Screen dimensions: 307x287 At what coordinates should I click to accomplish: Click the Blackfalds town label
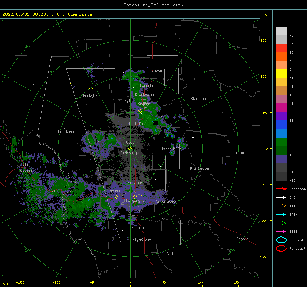[x=145, y=95]
